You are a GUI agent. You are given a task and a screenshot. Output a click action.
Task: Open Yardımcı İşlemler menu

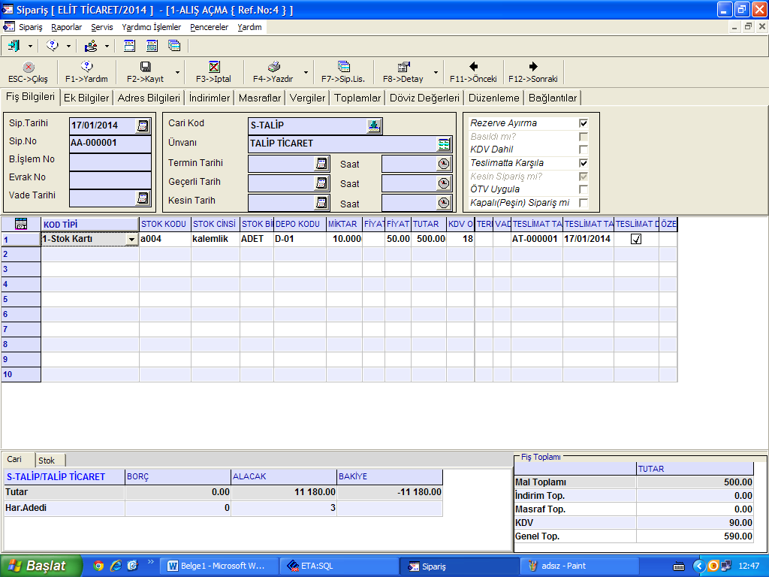pos(152,27)
